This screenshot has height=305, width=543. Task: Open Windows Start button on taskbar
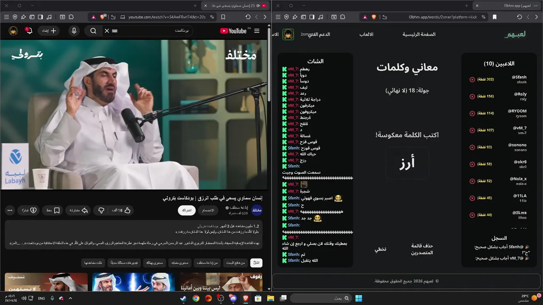[x=359, y=298]
